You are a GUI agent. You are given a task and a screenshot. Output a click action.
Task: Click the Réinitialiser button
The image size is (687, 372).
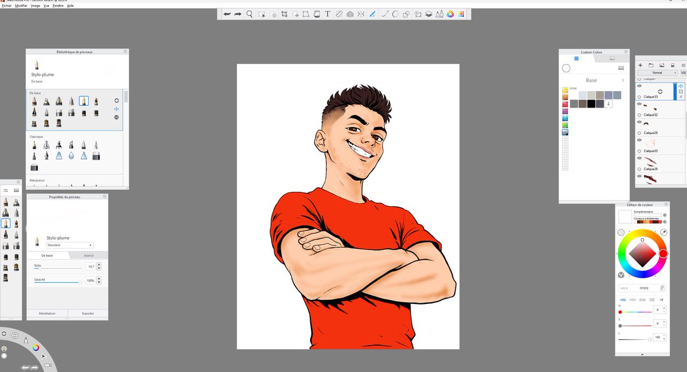tap(47, 314)
